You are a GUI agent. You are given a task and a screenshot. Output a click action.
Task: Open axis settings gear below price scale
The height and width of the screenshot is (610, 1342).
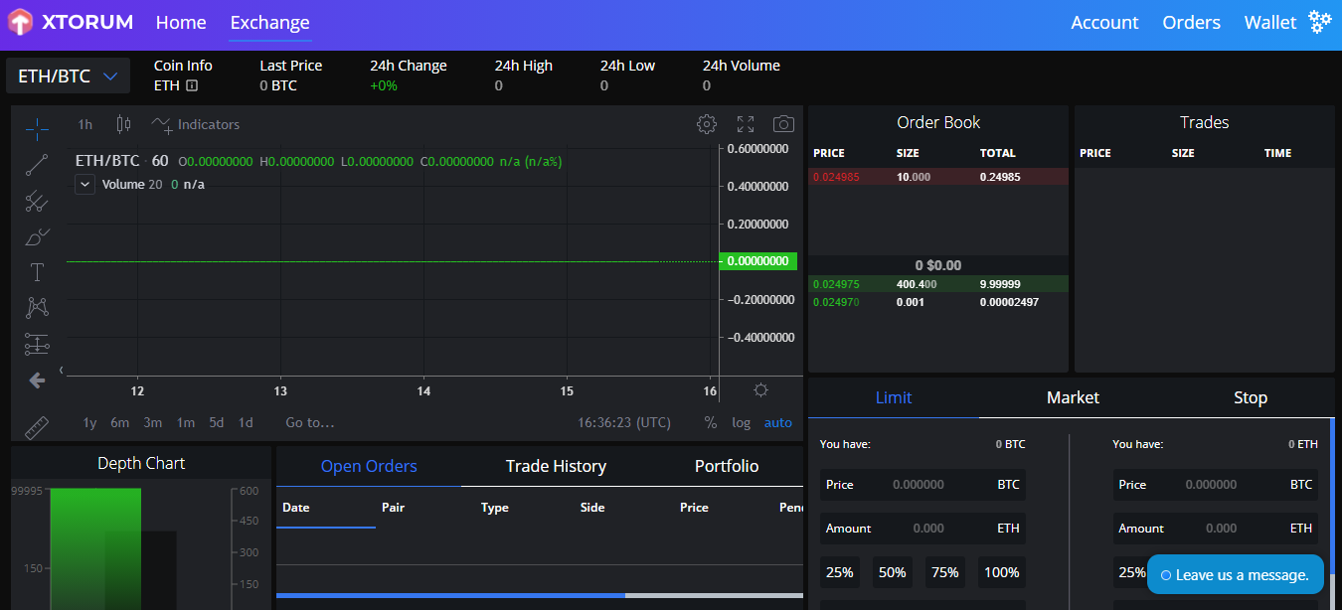point(760,389)
